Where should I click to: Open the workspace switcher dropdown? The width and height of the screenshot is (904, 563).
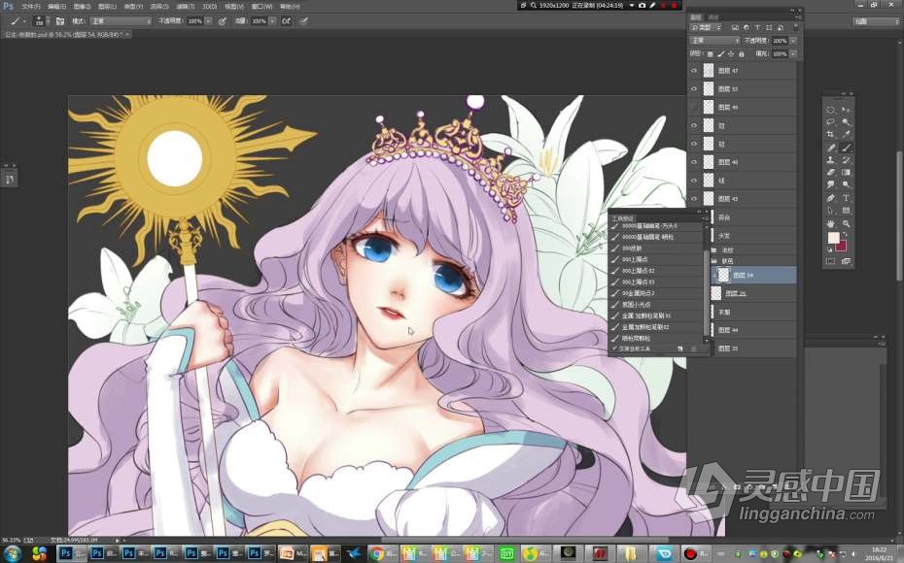pyautogui.click(x=876, y=21)
